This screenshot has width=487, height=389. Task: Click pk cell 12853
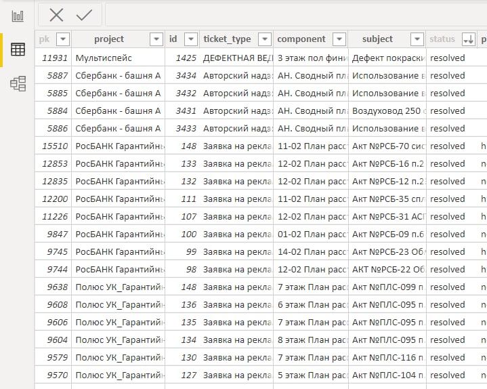[x=54, y=164]
